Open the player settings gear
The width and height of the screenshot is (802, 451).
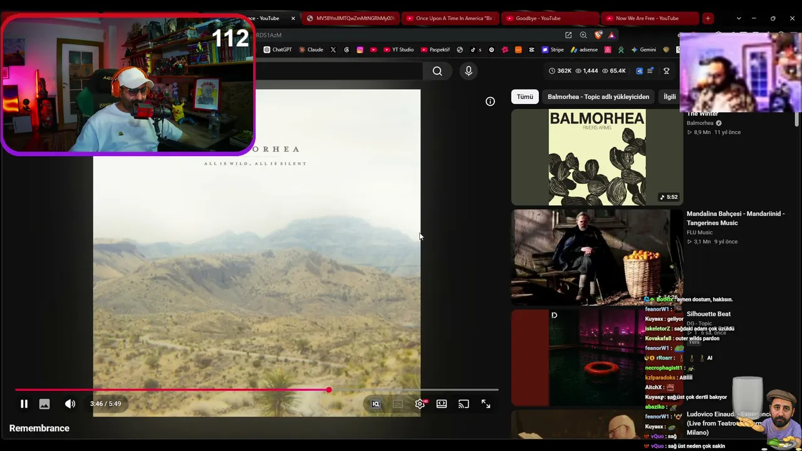coord(420,404)
